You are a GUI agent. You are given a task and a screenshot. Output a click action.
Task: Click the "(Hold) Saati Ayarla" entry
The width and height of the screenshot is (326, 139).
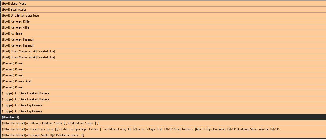pos(14,10)
